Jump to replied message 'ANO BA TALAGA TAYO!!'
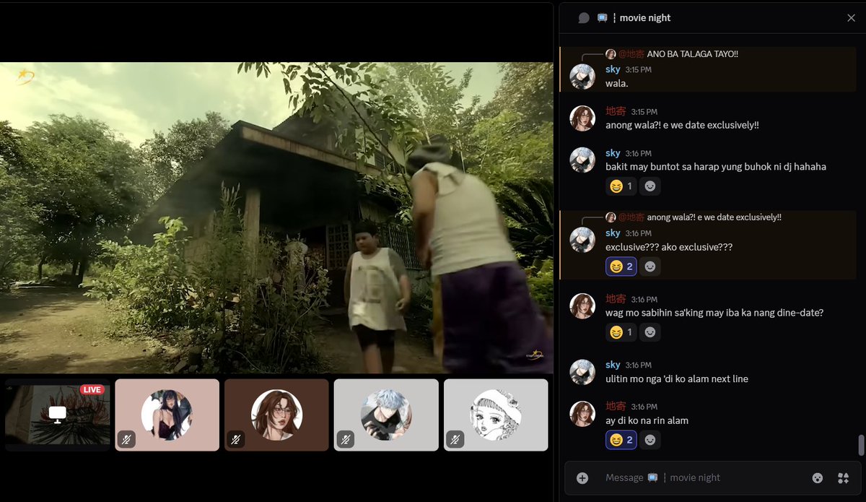Viewport: 866px width, 502px height. pyautogui.click(x=692, y=54)
